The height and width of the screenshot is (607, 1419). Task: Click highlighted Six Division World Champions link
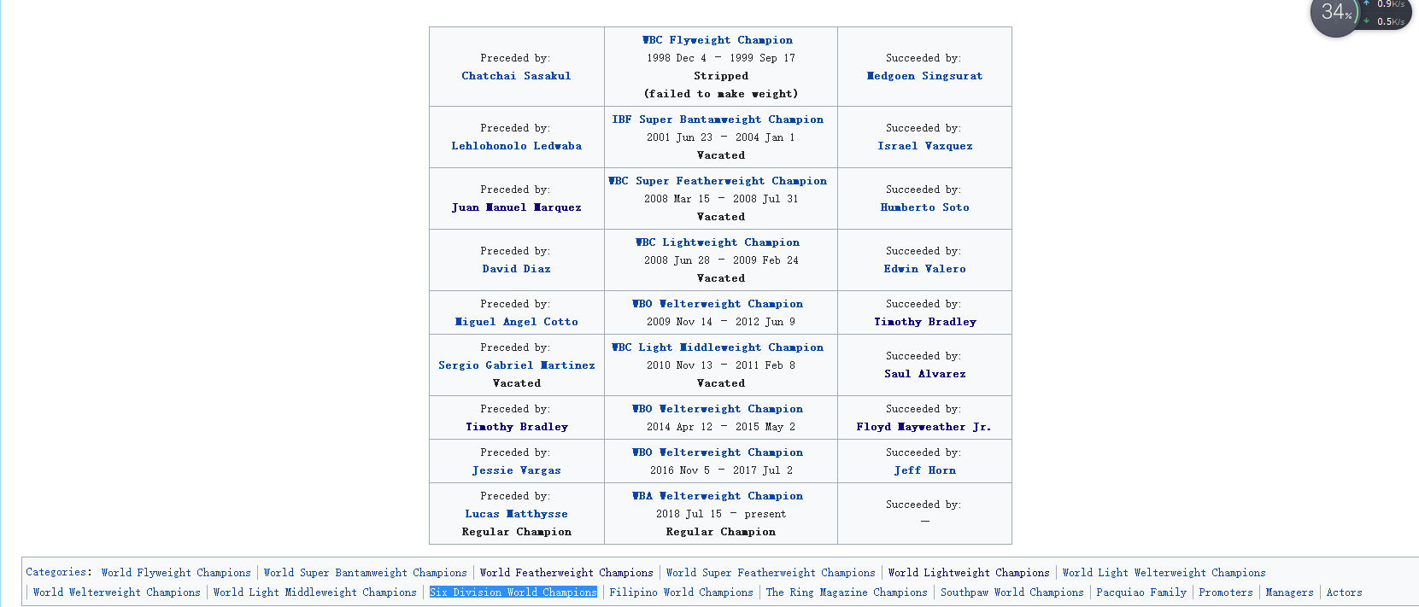(513, 592)
